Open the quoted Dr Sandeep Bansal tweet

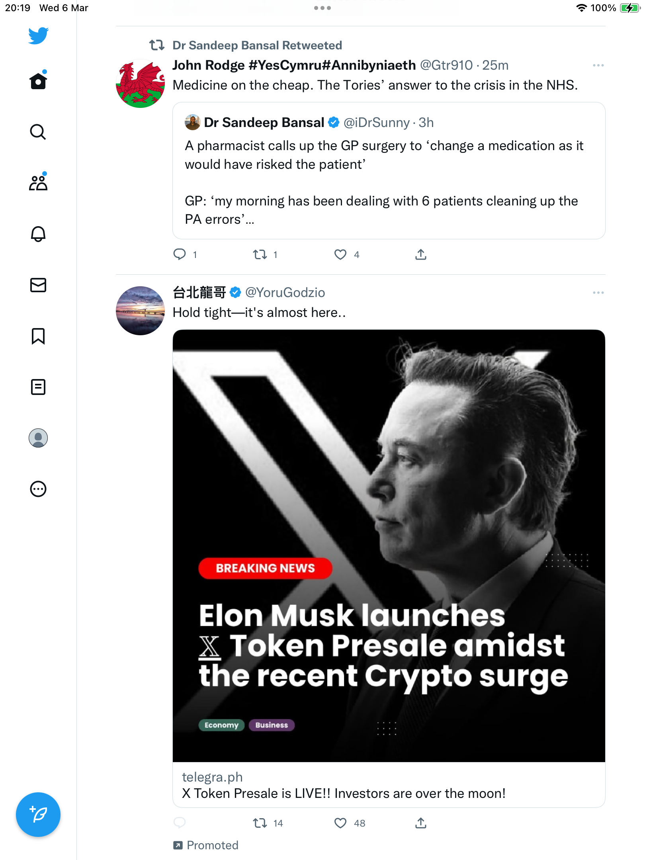click(x=389, y=170)
